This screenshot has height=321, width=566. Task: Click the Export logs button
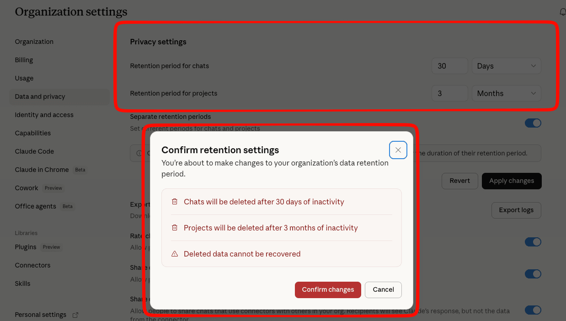516,210
